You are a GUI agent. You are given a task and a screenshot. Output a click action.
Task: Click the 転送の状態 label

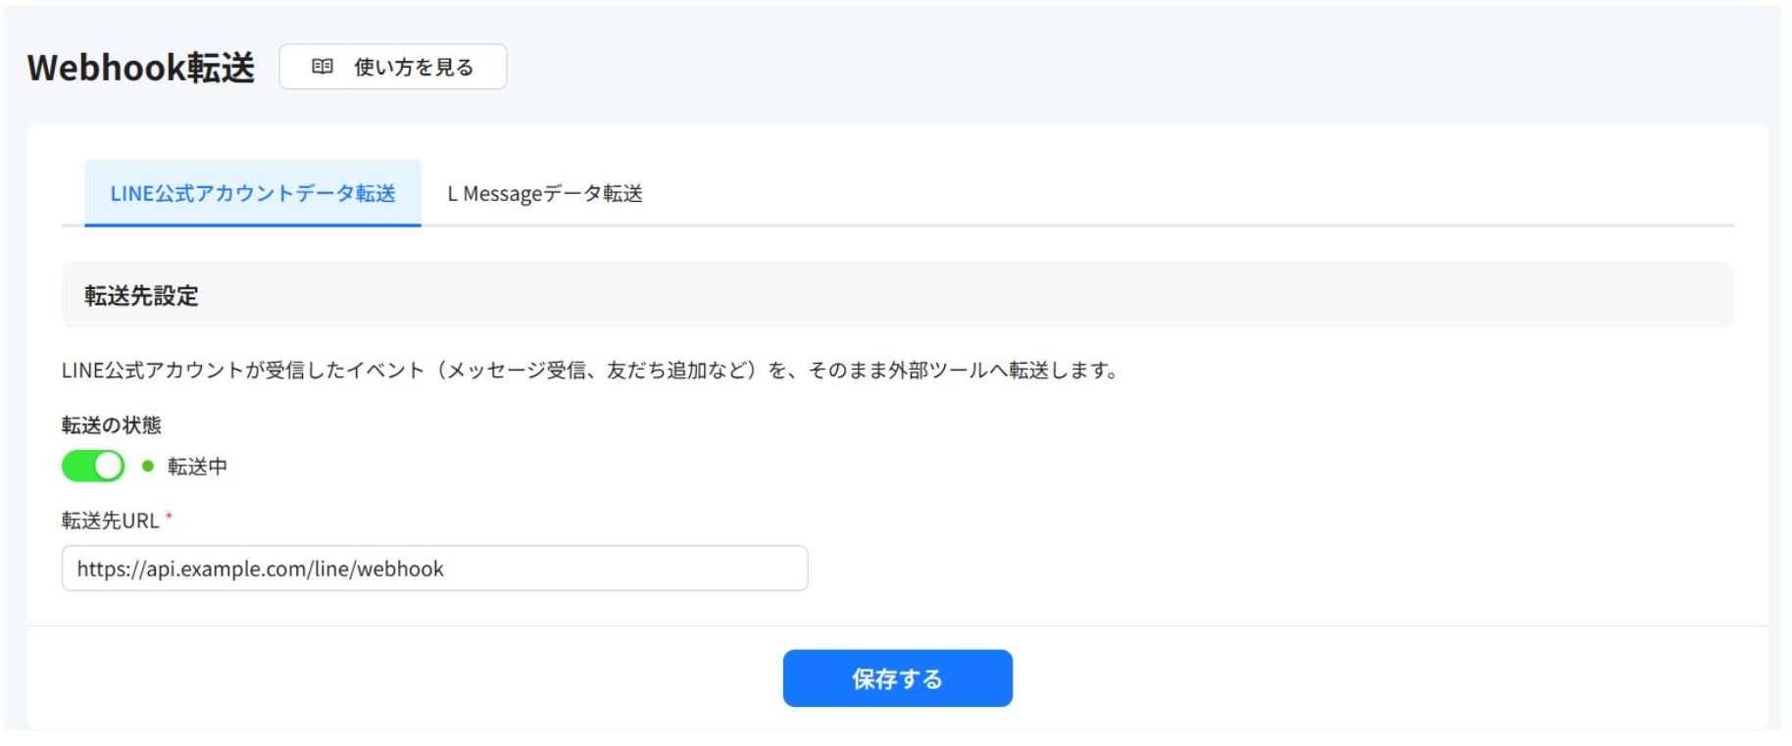click(x=112, y=424)
